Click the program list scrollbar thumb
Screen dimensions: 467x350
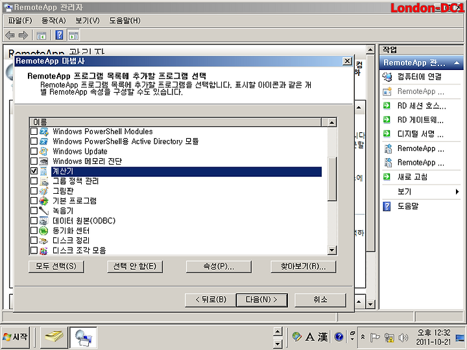tap(332, 179)
